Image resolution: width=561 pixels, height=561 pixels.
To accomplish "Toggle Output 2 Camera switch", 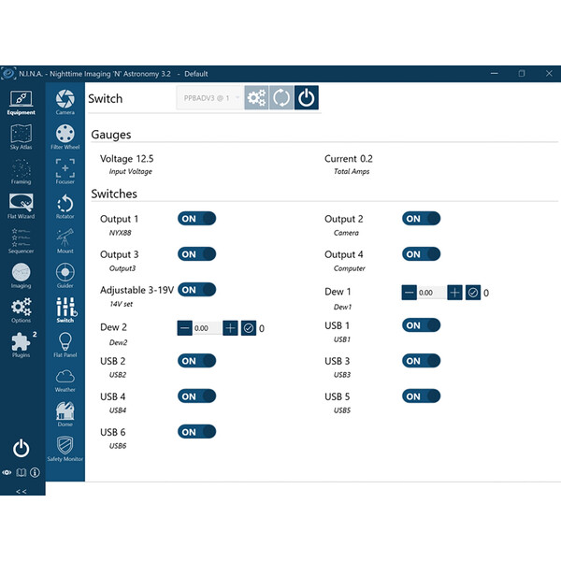I will (421, 219).
